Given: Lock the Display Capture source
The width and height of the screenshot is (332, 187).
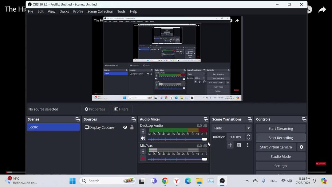Looking at the screenshot, I should 132,127.
